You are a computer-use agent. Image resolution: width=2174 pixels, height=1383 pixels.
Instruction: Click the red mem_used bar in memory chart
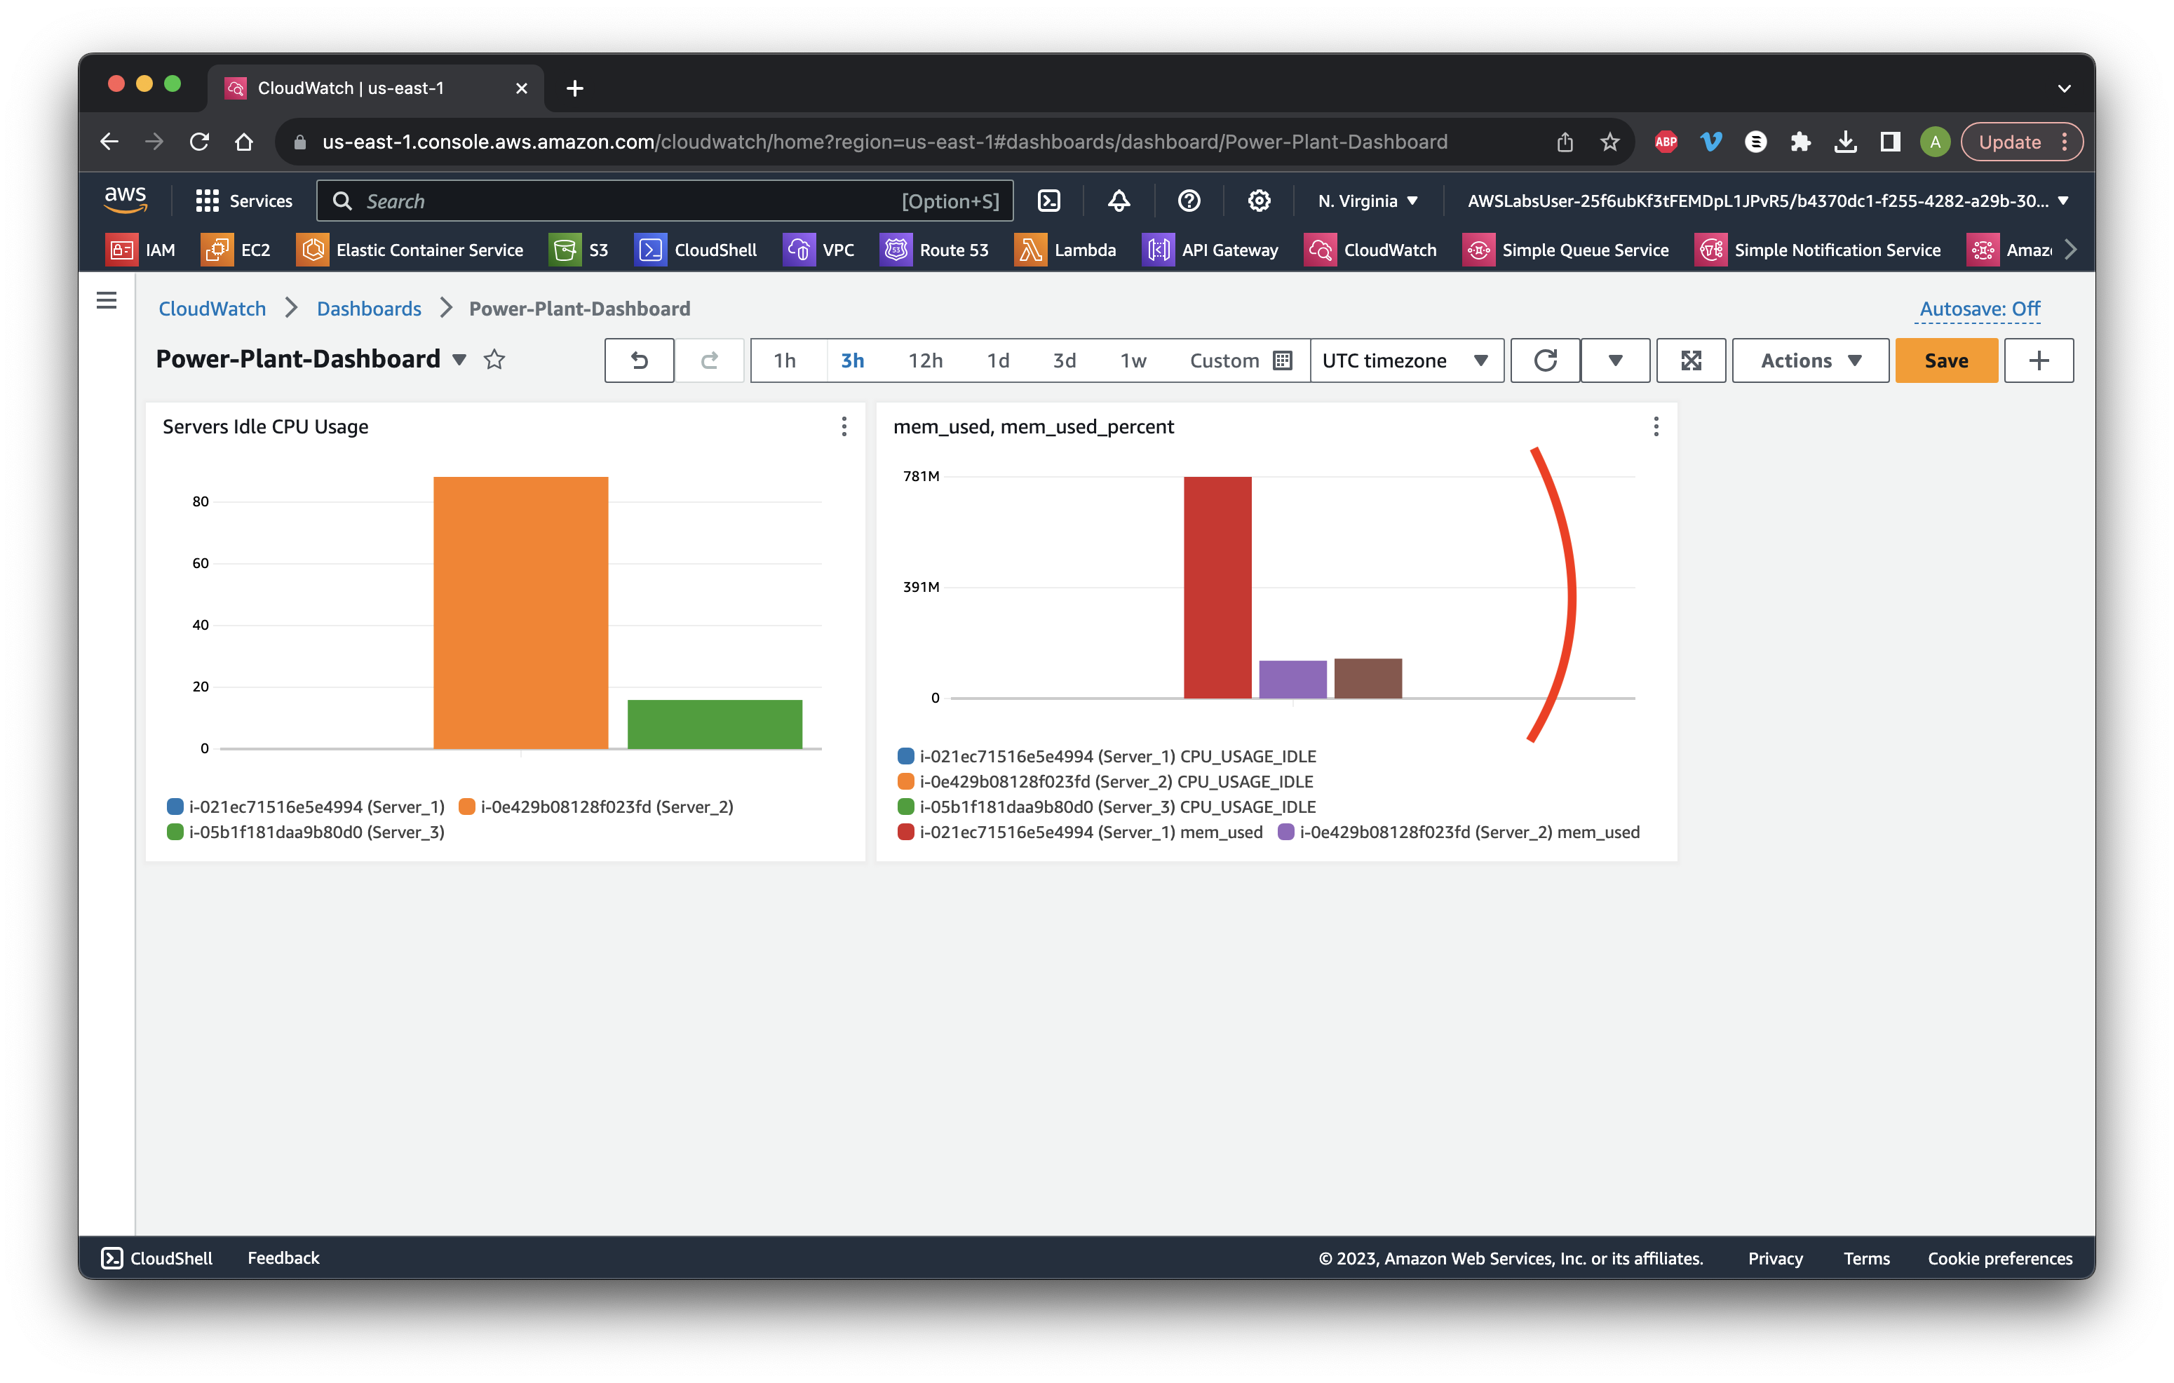click(x=1217, y=587)
